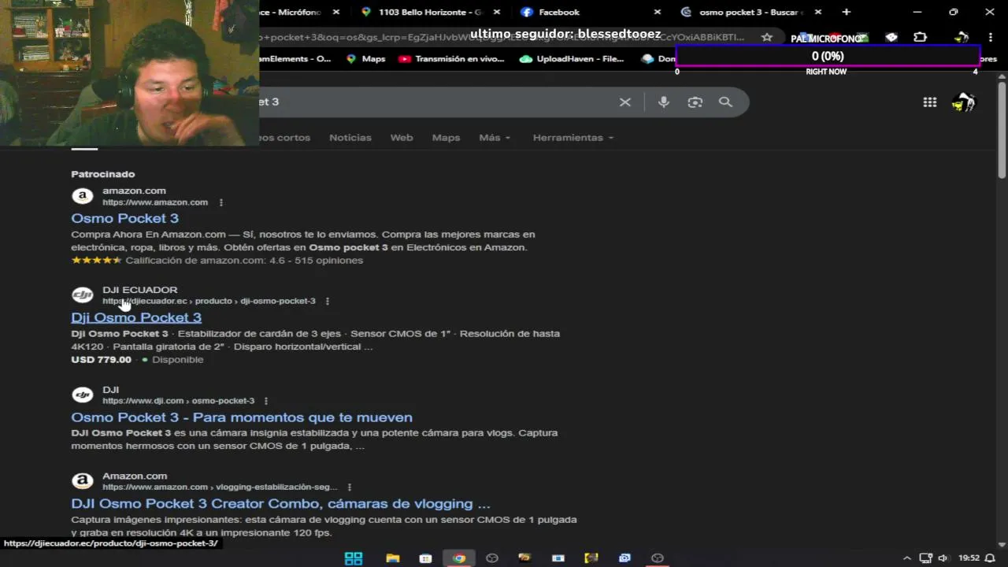This screenshot has height=567, width=1008.
Task: Show hidden system tray icons
Action: coord(906,558)
